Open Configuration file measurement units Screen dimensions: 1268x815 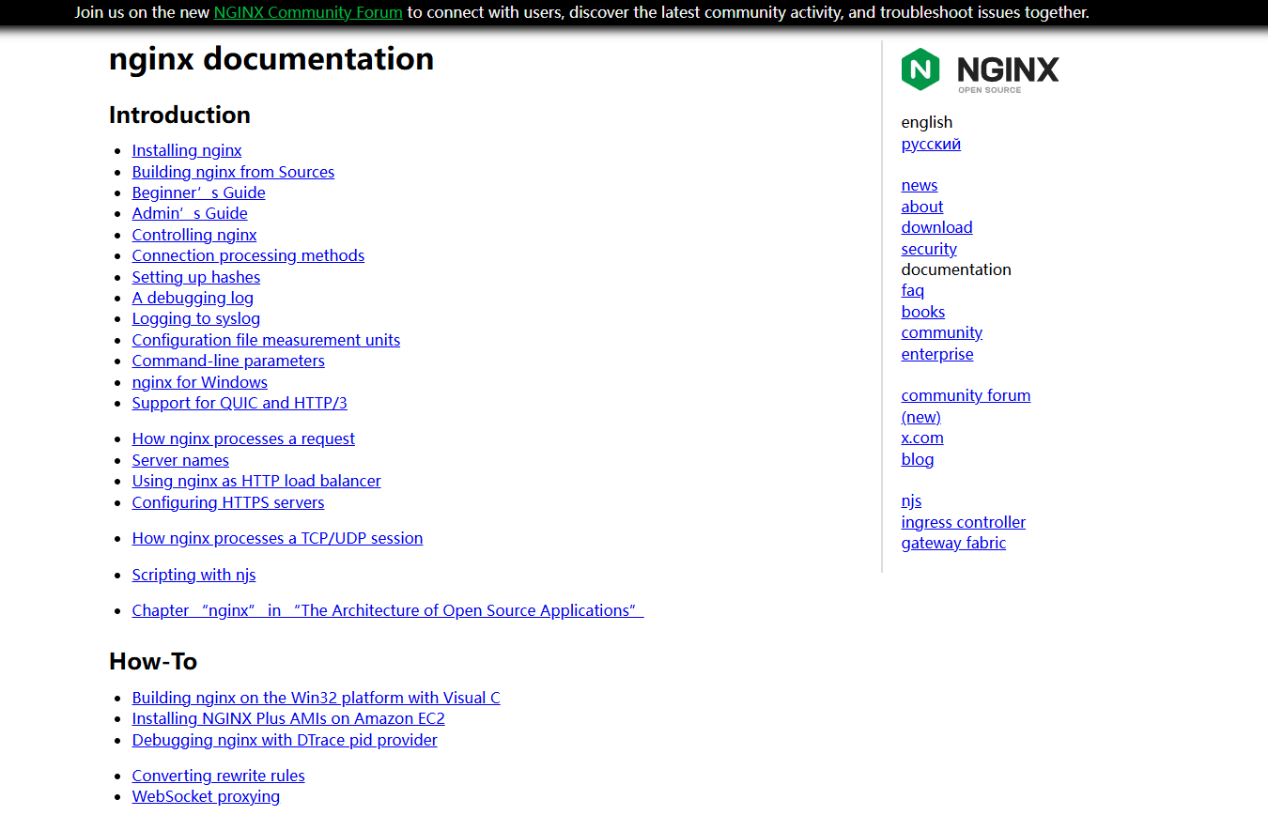click(266, 340)
